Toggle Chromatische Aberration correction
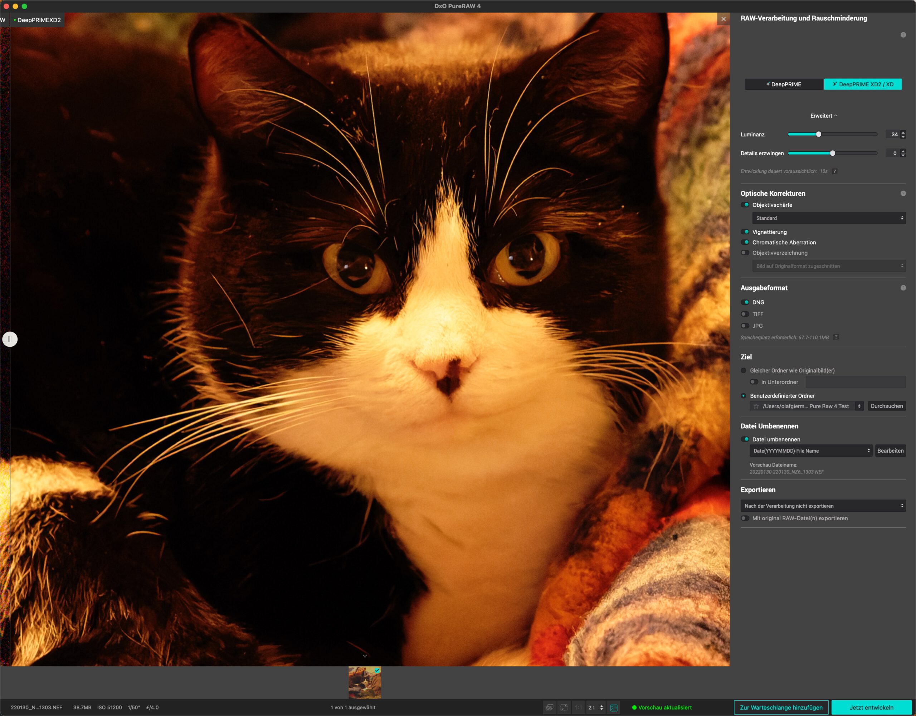Image resolution: width=916 pixels, height=716 pixels. click(x=745, y=243)
